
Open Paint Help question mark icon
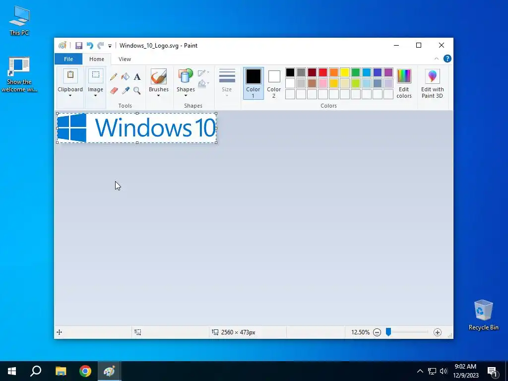tap(447, 59)
